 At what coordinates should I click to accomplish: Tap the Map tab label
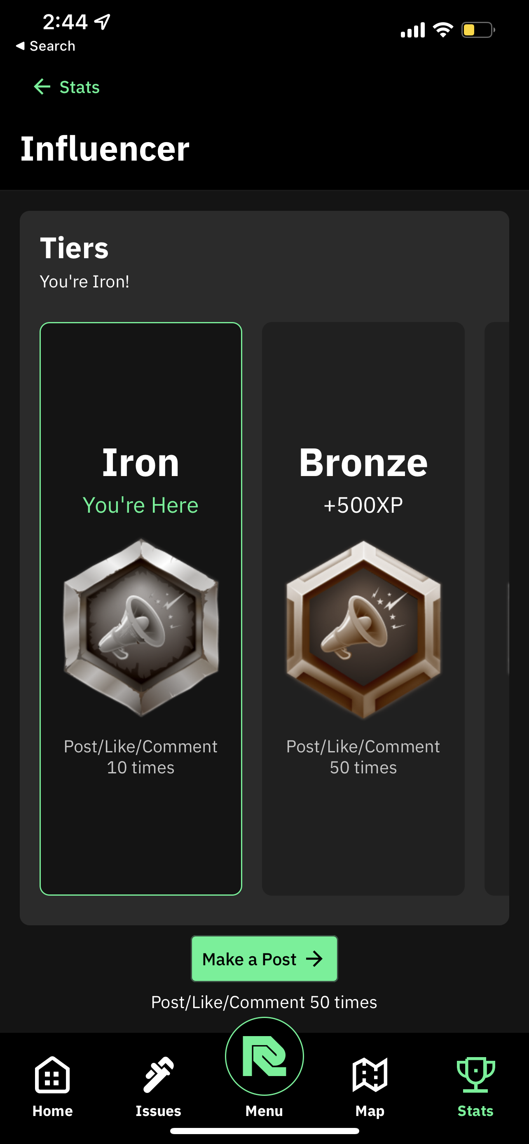pos(370,1111)
